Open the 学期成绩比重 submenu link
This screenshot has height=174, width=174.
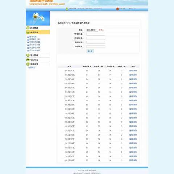(x=34, y=42)
